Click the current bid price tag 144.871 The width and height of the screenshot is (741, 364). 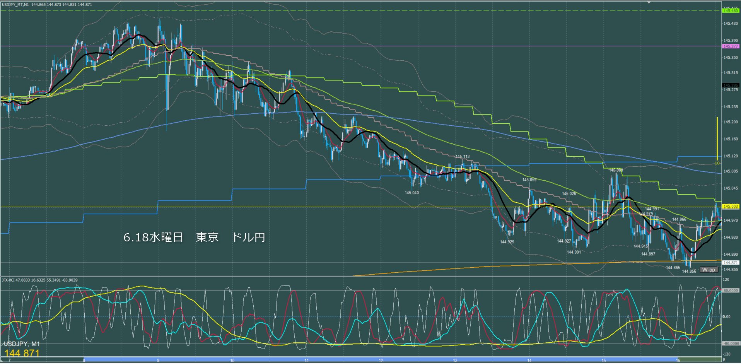[x=731, y=263]
